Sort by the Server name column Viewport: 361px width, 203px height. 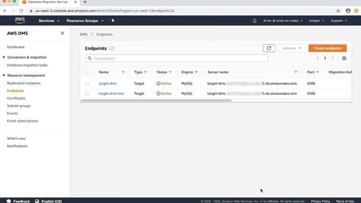(296, 72)
